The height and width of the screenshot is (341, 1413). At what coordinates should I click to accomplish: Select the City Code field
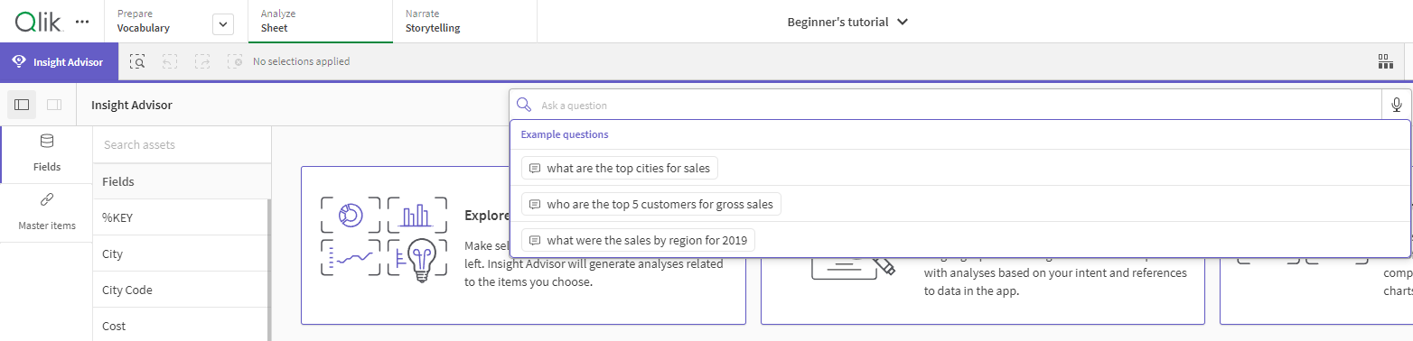tap(181, 290)
